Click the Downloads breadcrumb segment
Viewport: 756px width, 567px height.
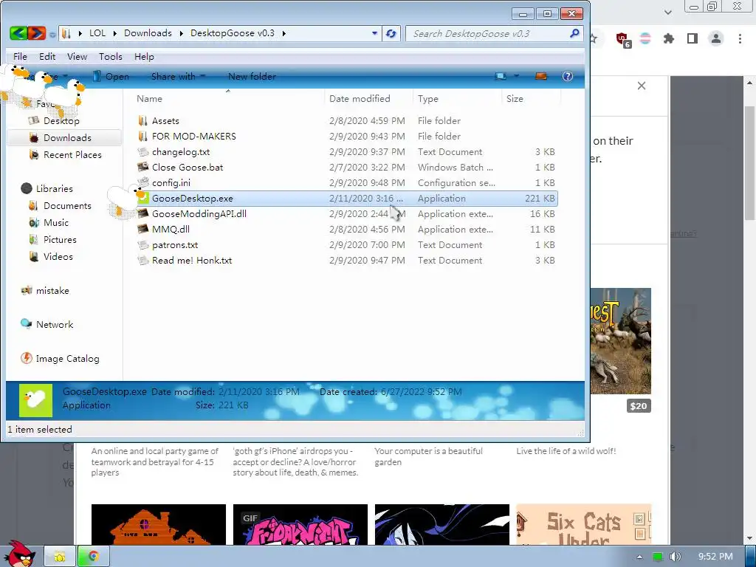[148, 33]
